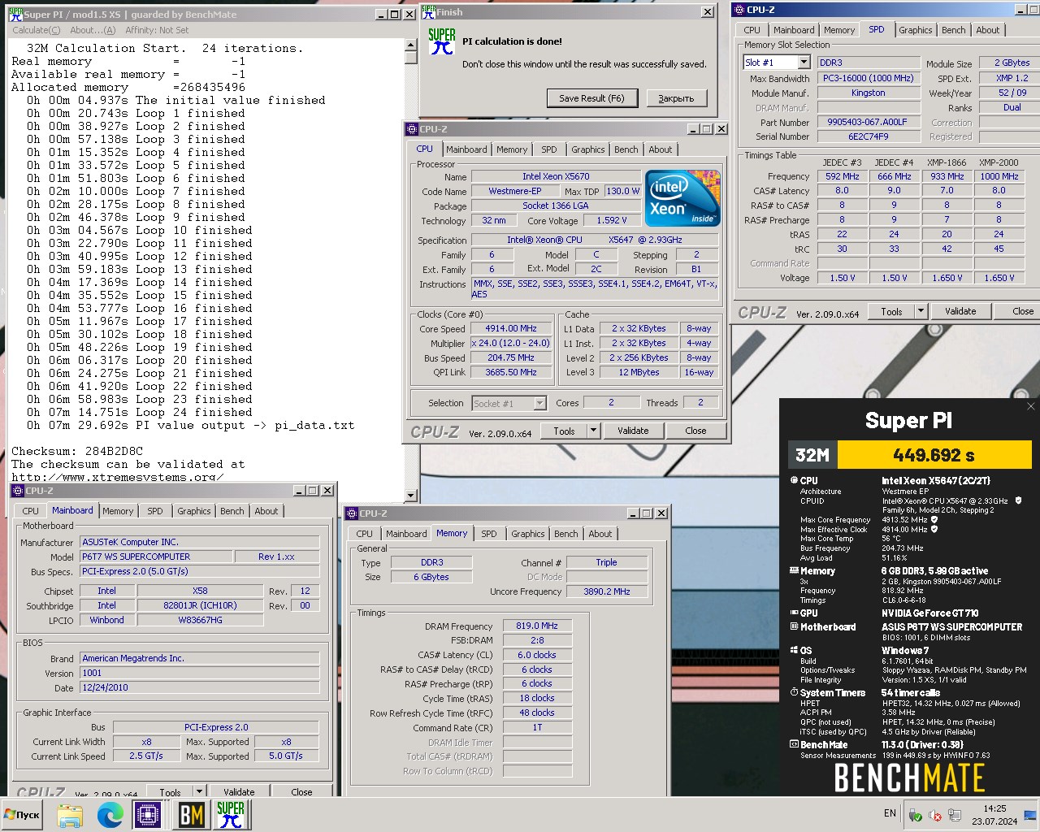Click the 449.692 s result banner

(934, 455)
